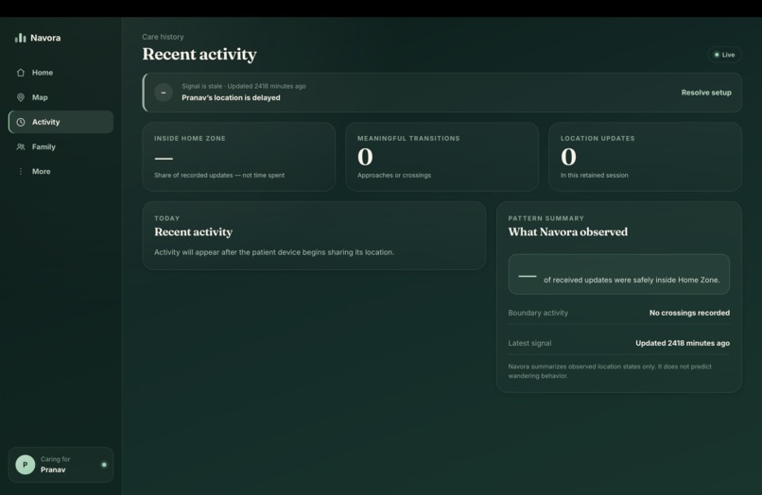
Task: Click 'Navora summarizes observed location states only' disclaimer
Action: pos(610,371)
